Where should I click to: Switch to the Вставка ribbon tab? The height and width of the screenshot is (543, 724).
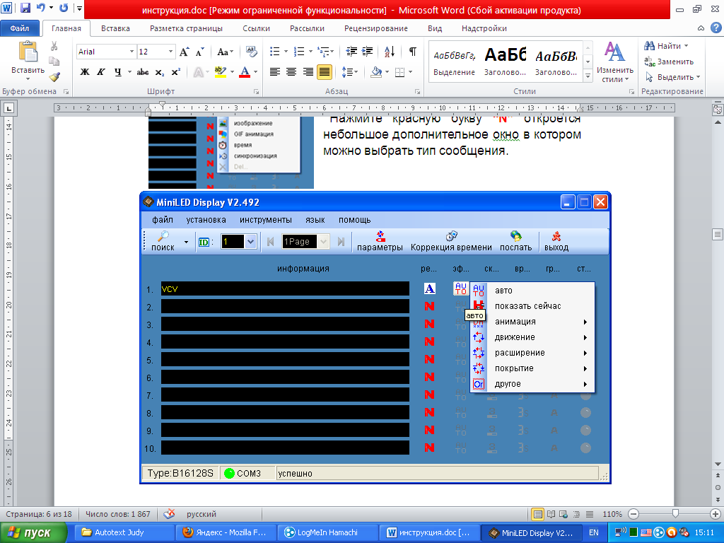[115, 28]
